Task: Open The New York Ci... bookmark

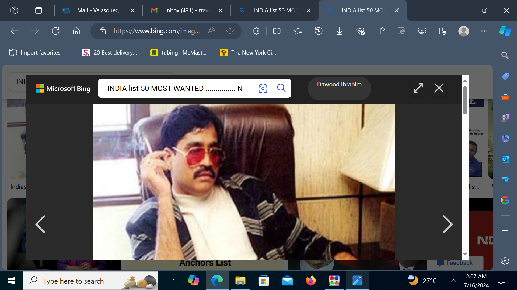Action: [x=248, y=53]
